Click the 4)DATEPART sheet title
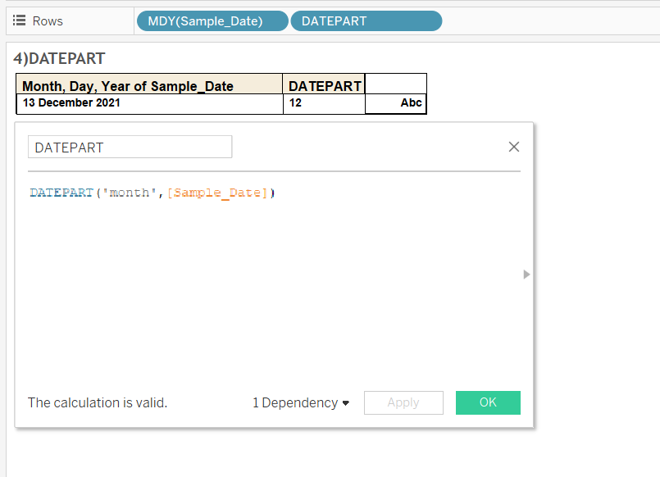This screenshot has width=660, height=477. click(59, 58)
